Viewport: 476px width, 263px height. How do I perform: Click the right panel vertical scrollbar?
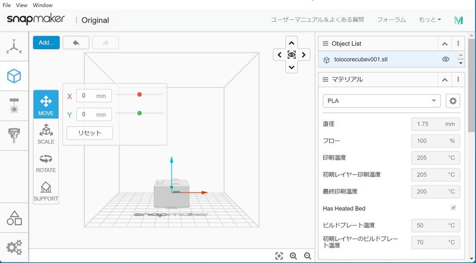[x=471, y=85]
